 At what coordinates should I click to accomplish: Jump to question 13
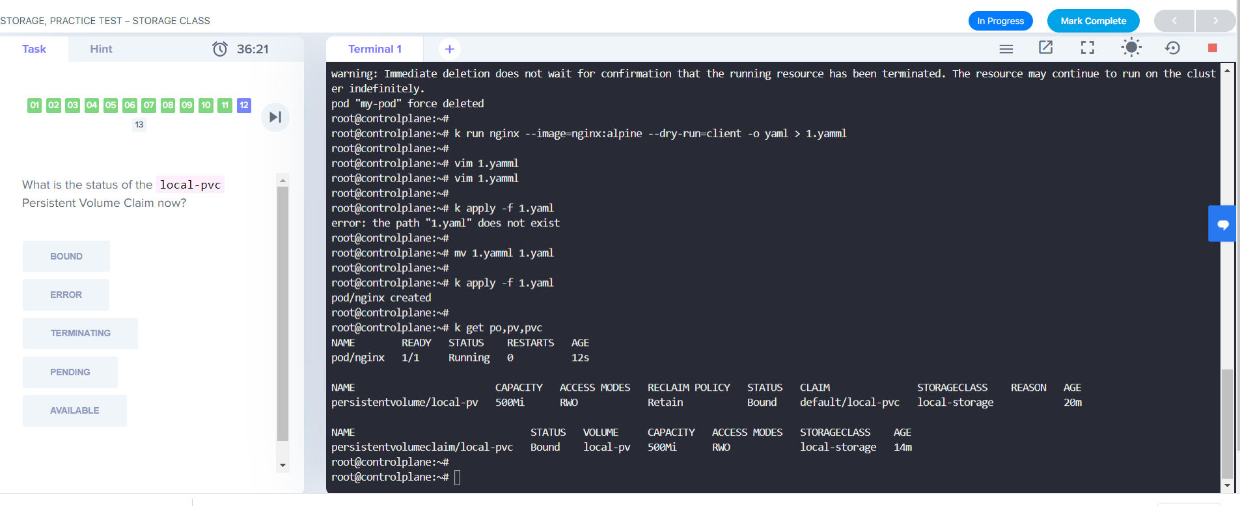[x=139, y=124]
